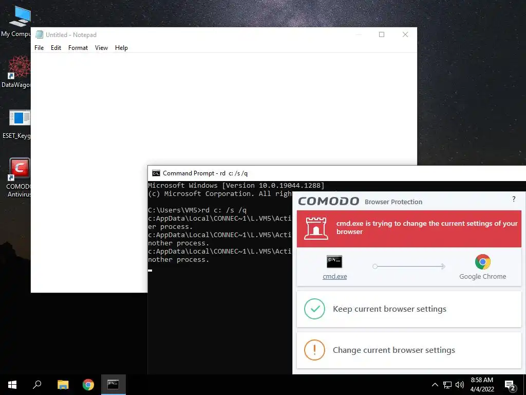Click the Command Prompt window title text
526x395 pixels.
click(205, 173)
